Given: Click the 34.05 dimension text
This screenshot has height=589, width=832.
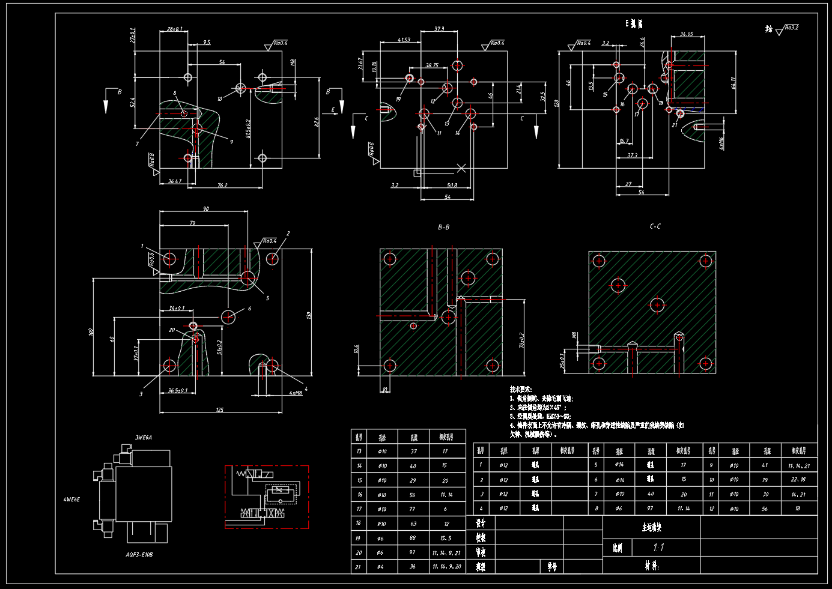Looking at the screenshot, I should pos(686,34).
